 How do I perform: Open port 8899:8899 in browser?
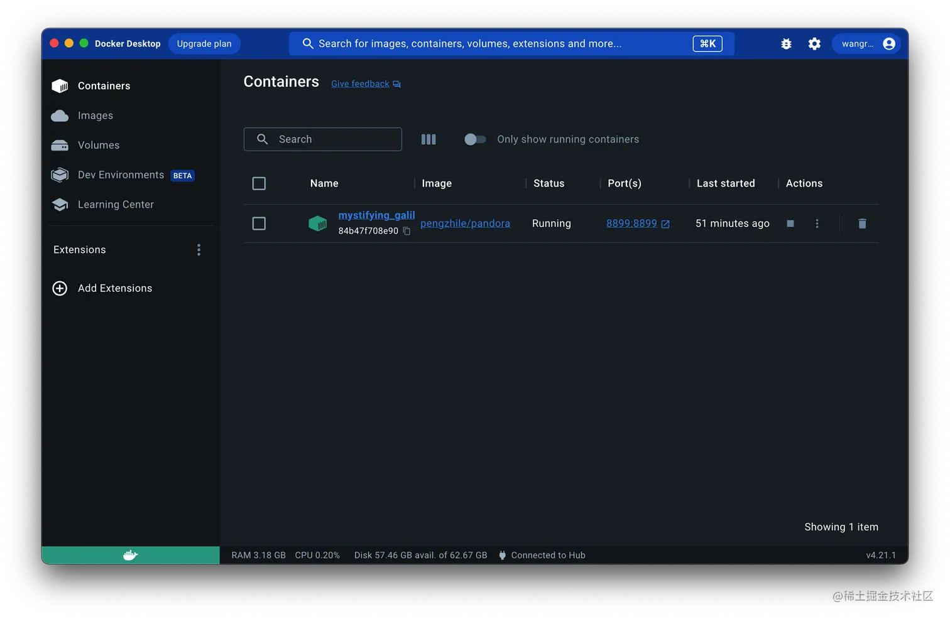pos(638,223)
